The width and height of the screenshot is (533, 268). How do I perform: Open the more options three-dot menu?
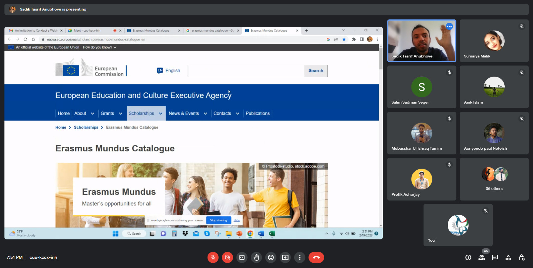(x=299, y=257)
